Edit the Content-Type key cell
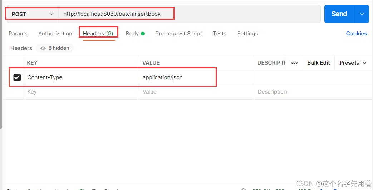This screenshot has width=377, height=190. click(80, 77)
